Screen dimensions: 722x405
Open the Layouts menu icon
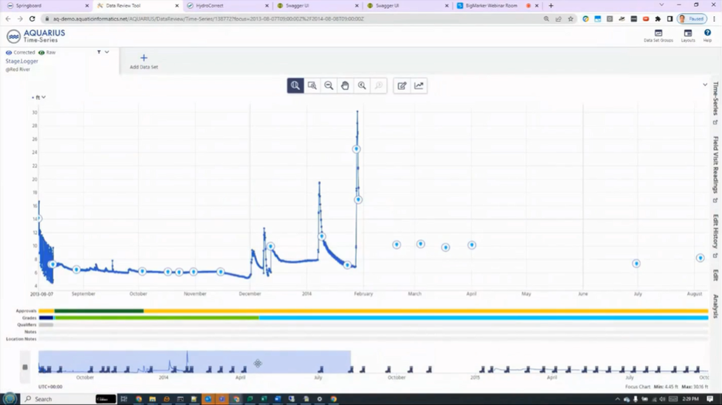click(688, 35)
